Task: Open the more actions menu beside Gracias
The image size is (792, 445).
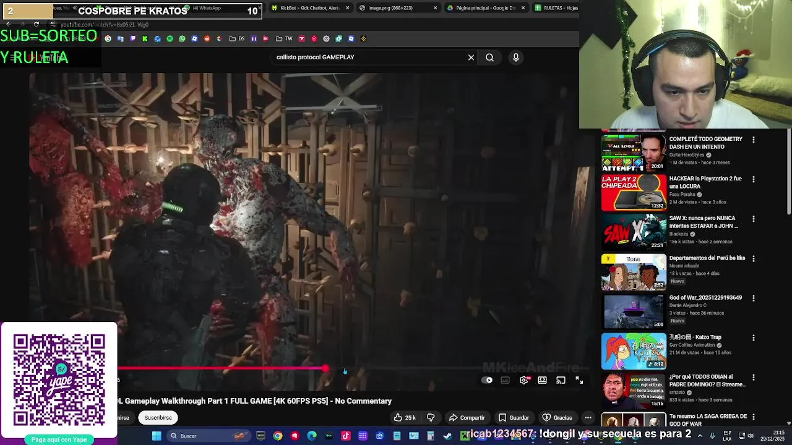Action: tap(588, 418)
